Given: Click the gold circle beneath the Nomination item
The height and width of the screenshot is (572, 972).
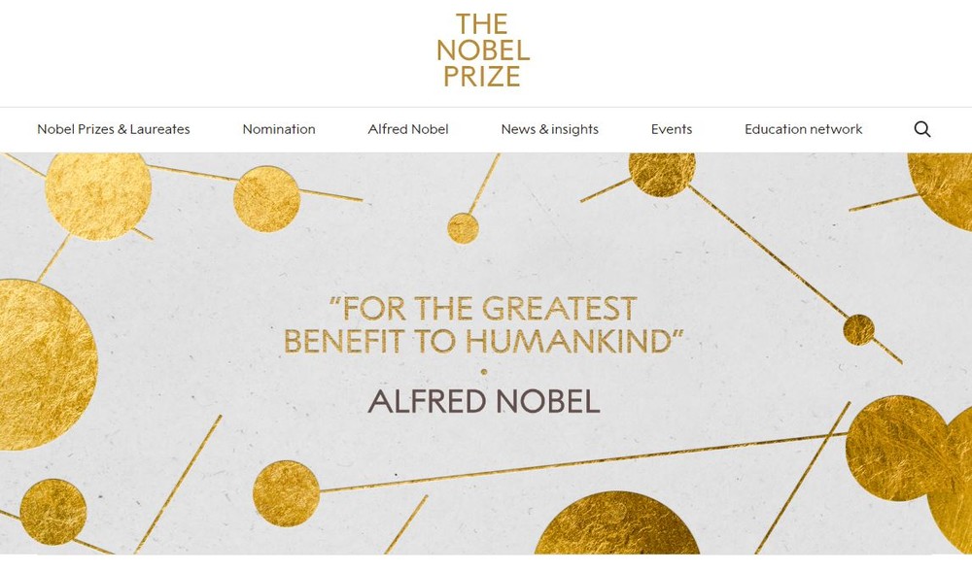Looking at the screenshot, I should tap(266, 199).
